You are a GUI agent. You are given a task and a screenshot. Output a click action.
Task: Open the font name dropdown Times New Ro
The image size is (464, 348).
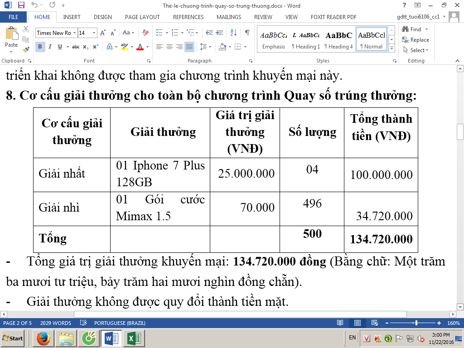tap(75, 33)
